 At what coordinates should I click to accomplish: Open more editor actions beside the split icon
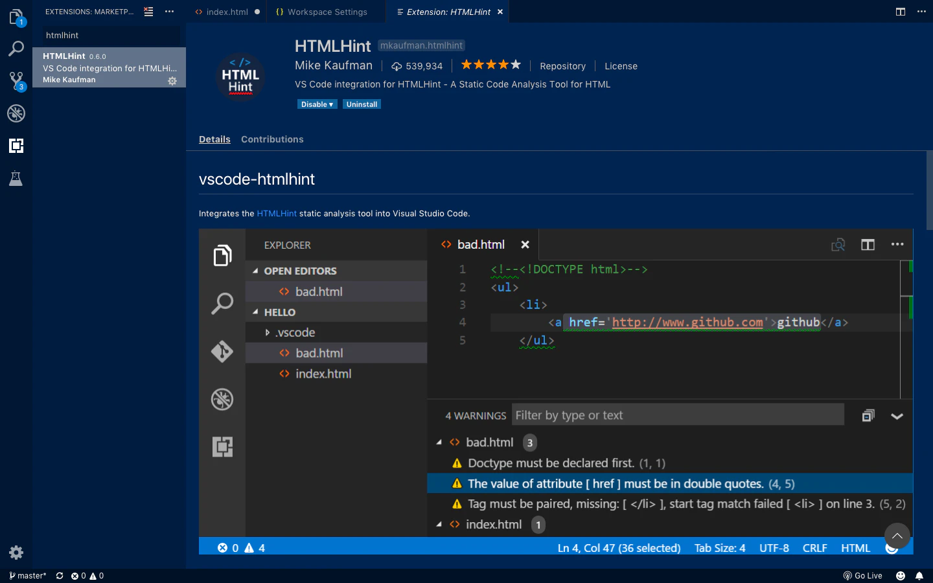coord(922,12)
